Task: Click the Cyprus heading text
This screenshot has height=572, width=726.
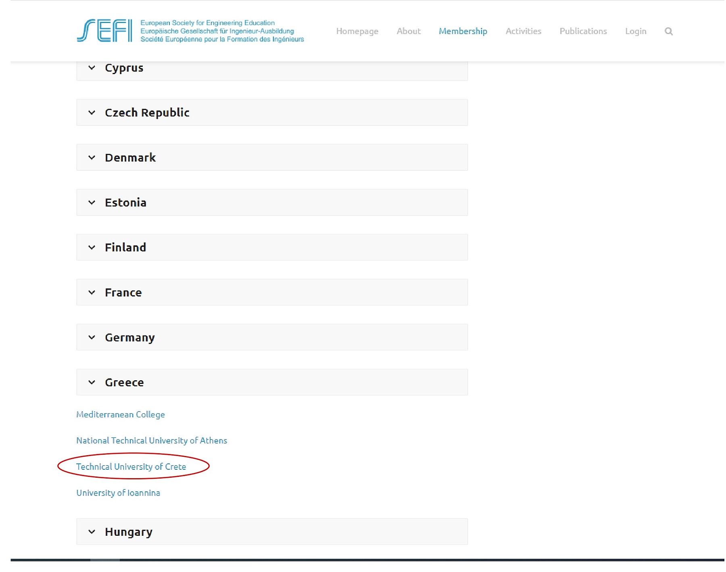Action: (124, 68)
